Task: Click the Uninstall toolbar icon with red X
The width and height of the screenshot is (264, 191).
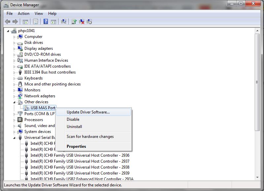Action: coord(82,21)
